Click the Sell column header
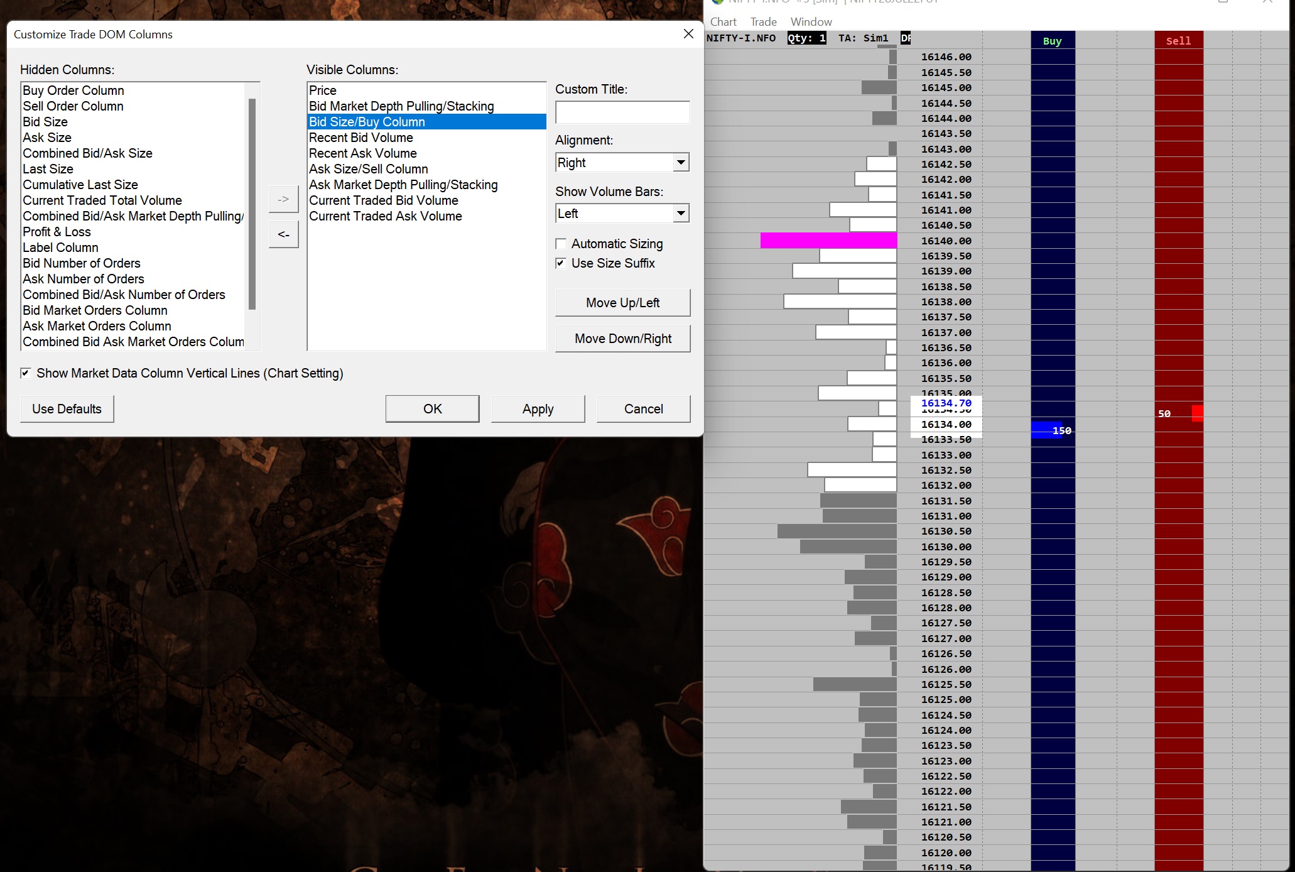The height and width of the screenshot is (872, 1295). 1178,41
